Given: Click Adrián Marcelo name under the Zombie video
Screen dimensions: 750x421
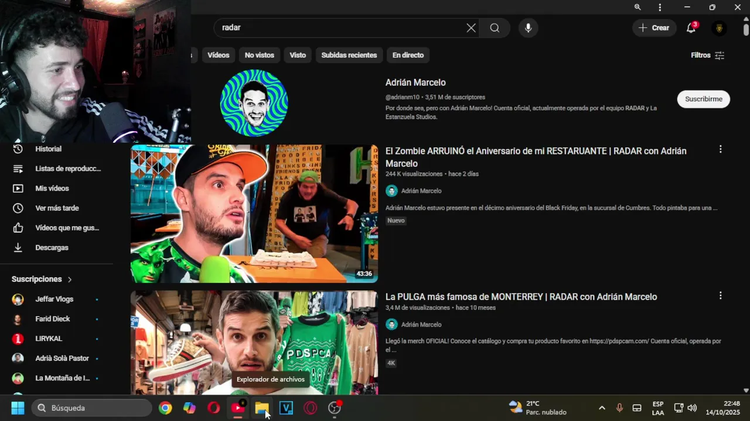Looking at the screenshot, I should pyautogui.click(x=421, y=191).
